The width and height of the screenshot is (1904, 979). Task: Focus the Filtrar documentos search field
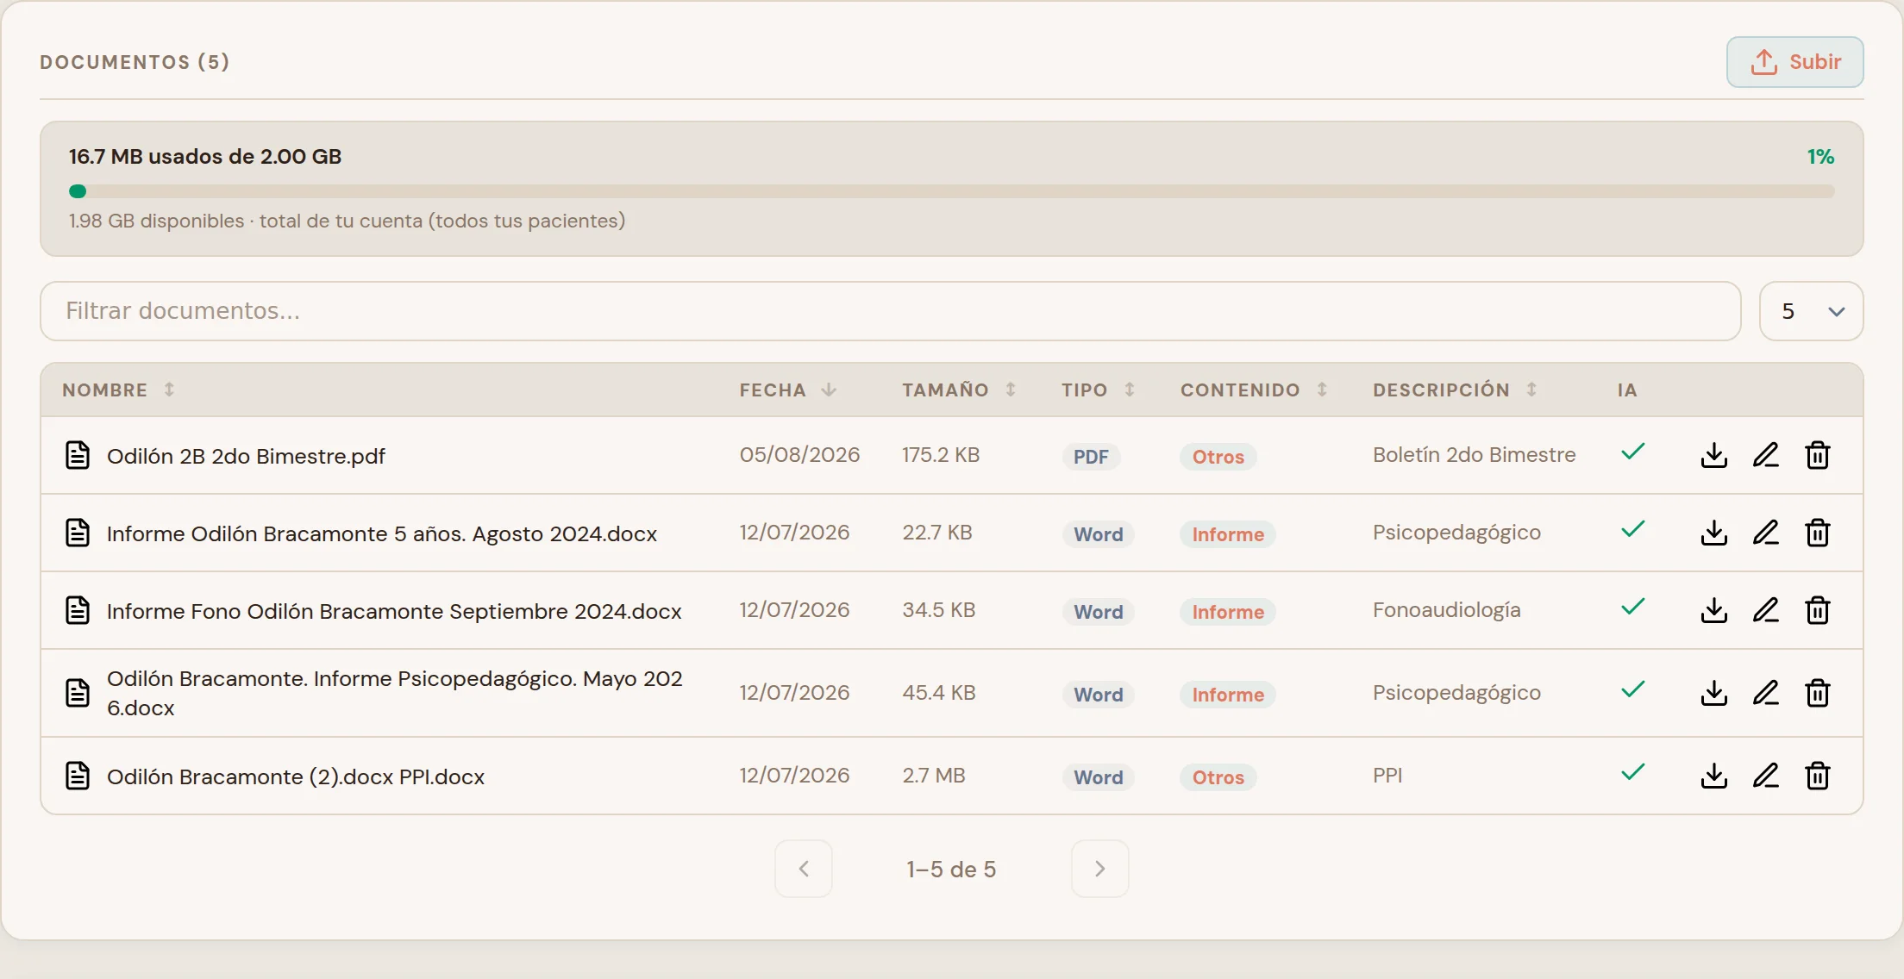click(x=890, y=311)
